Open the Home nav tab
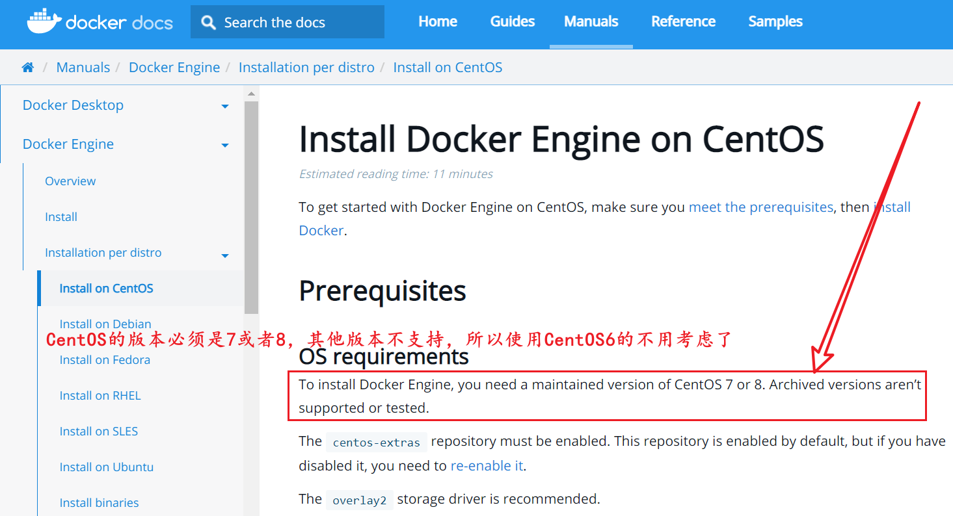953x516 pixels. [x=438, y=21]
